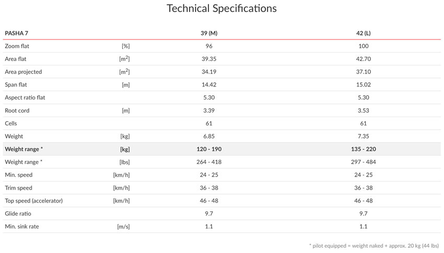Click the Glide ratio label

tap(18, 213)
